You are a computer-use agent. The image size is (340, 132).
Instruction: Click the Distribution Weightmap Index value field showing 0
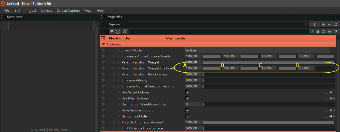(193, 104)
